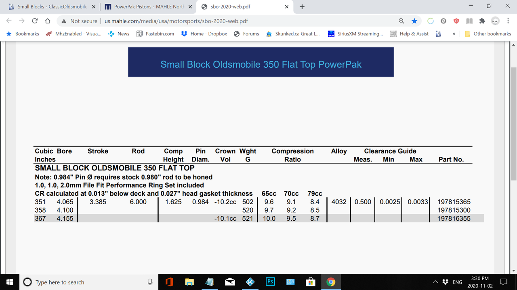Click the browser forward arrow

tap(21, 21)
